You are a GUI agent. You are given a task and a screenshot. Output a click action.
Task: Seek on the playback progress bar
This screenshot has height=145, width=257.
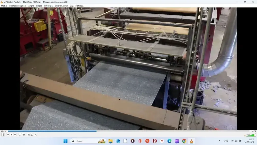click(128, 131)
